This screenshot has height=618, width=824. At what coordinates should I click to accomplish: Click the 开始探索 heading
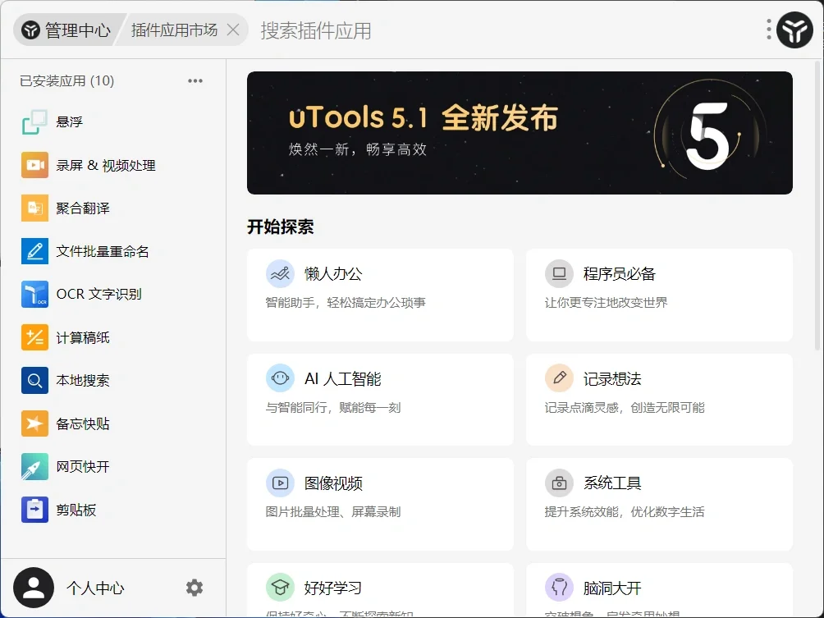click(280, 227)
